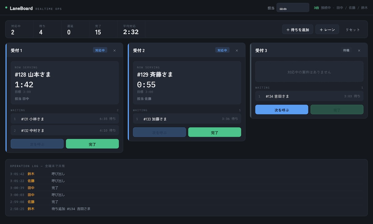Screen dimensions: 373x224
Task: Close the 受付 2 lane with its ×
Action: click(x=237, y=50)
